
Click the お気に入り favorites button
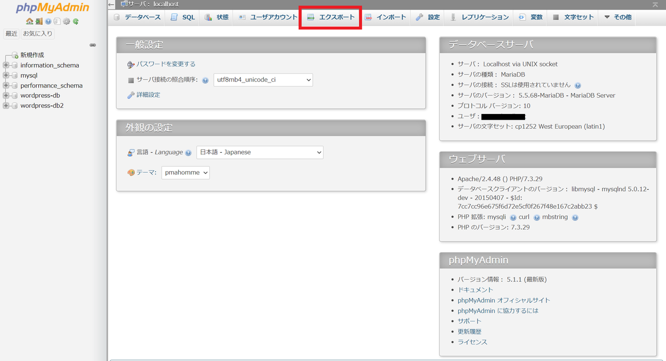pos(38,34)
